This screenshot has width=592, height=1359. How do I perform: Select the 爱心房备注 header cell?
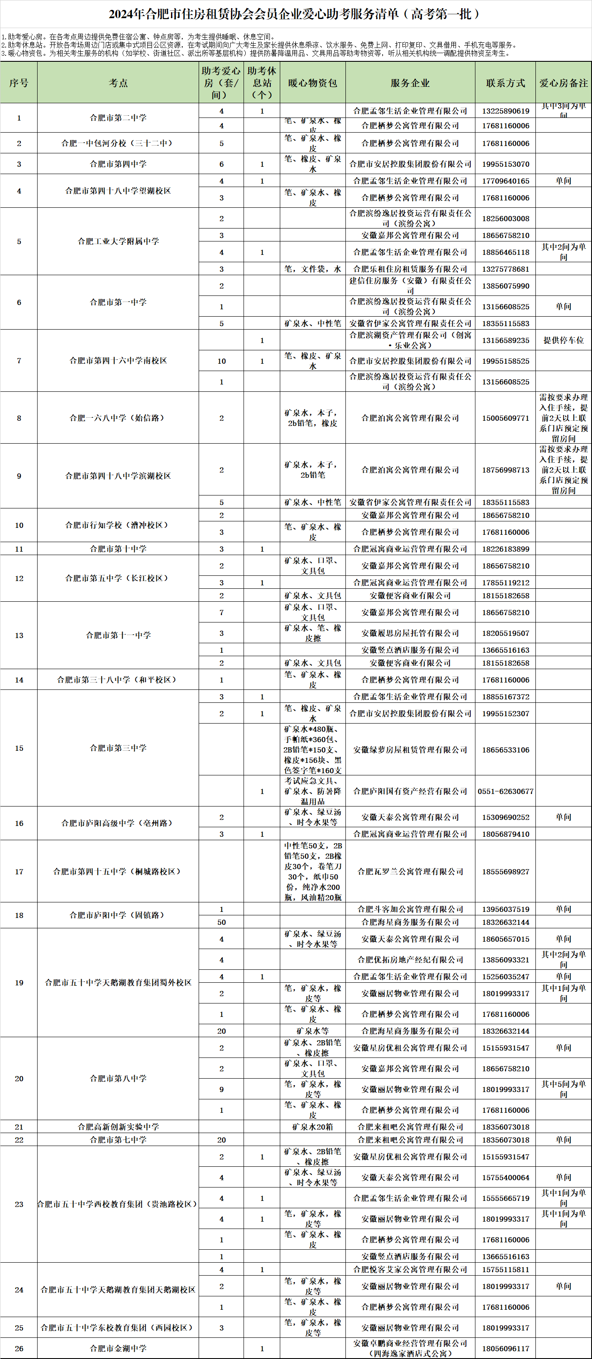pos(564,83)
